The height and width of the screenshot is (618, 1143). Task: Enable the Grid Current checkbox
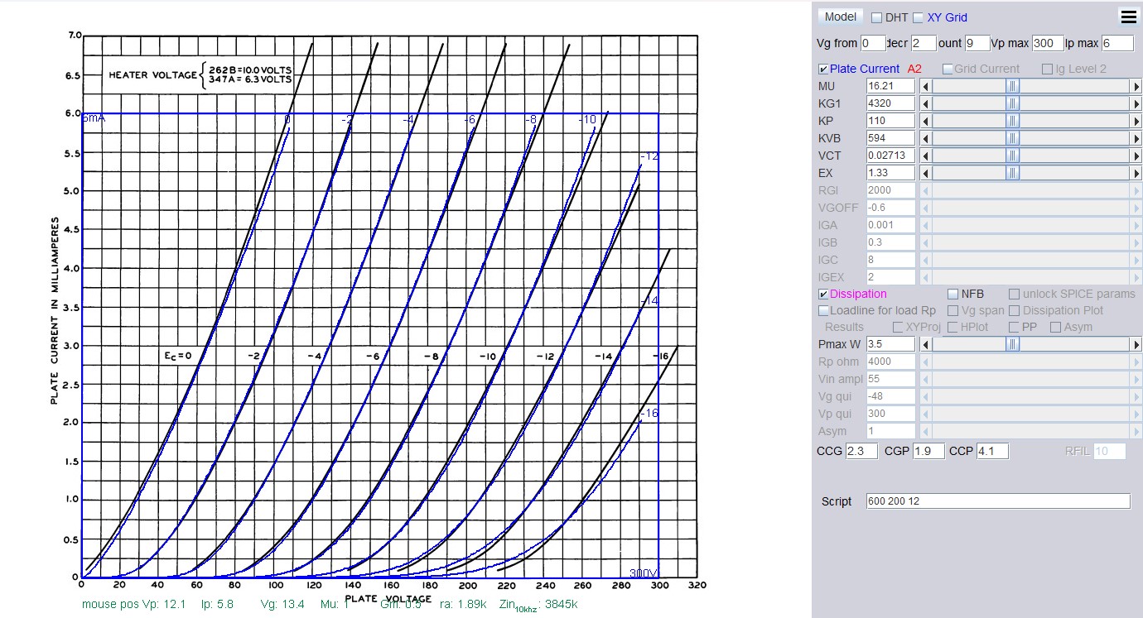click(x=948, y=69)
